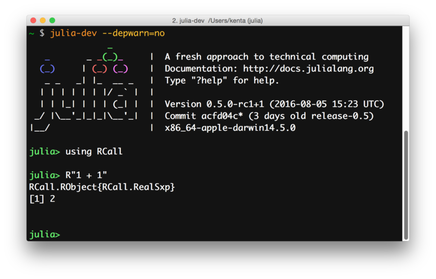Open the http://docs.julialang.org documentation URL
Viewport: 436px width, 279px height.
[x=308, y=69]
